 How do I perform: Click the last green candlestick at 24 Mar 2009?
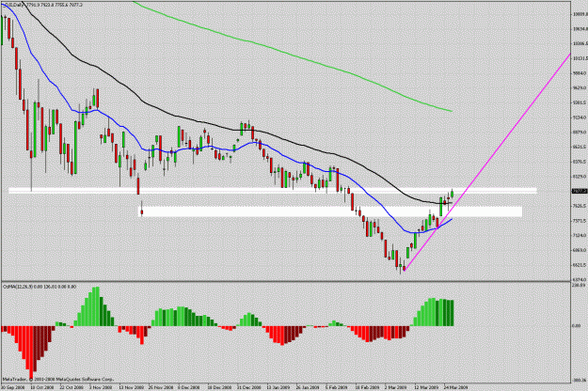click(x=453, y=194)
